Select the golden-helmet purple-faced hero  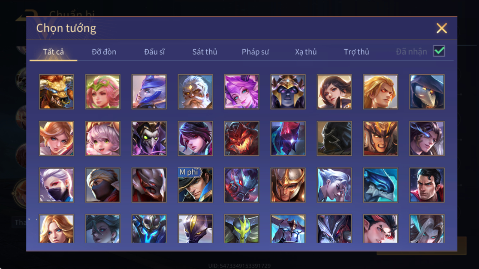288,92
